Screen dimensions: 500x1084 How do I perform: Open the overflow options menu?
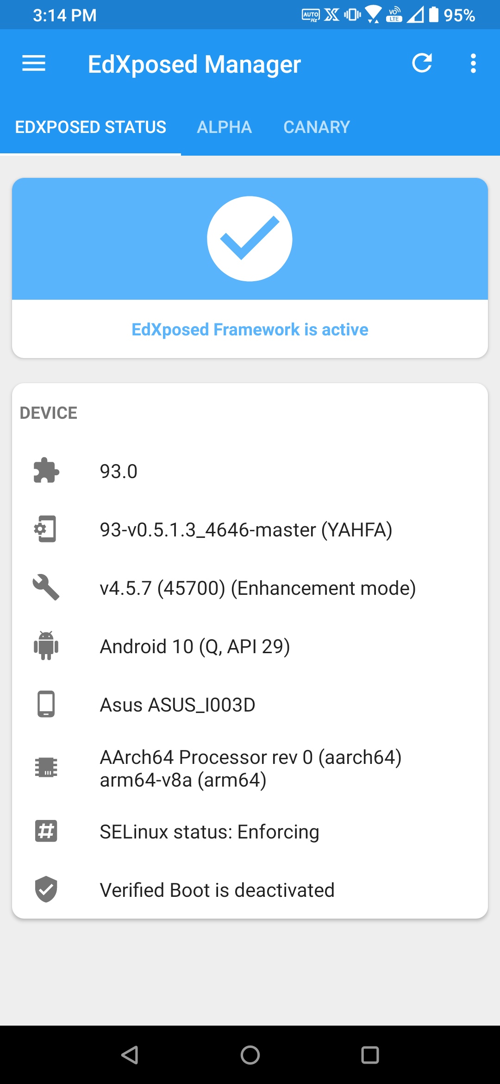[x=473, y=63]
